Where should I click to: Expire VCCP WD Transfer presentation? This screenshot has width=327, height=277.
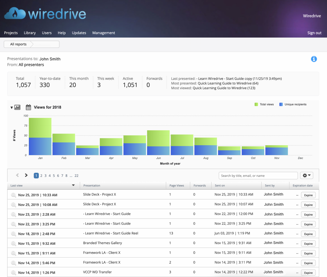(308, 273)
